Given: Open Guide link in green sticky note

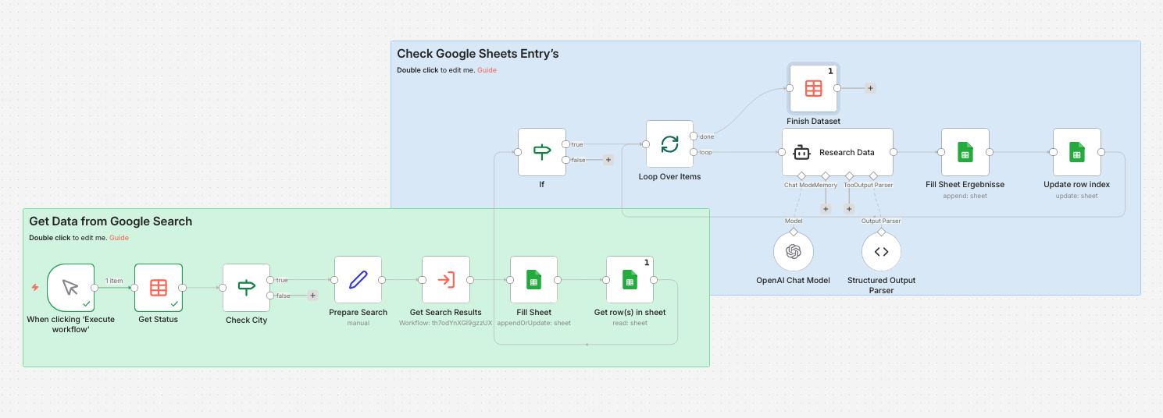Looking at the screenshot, I should (119, 238).
